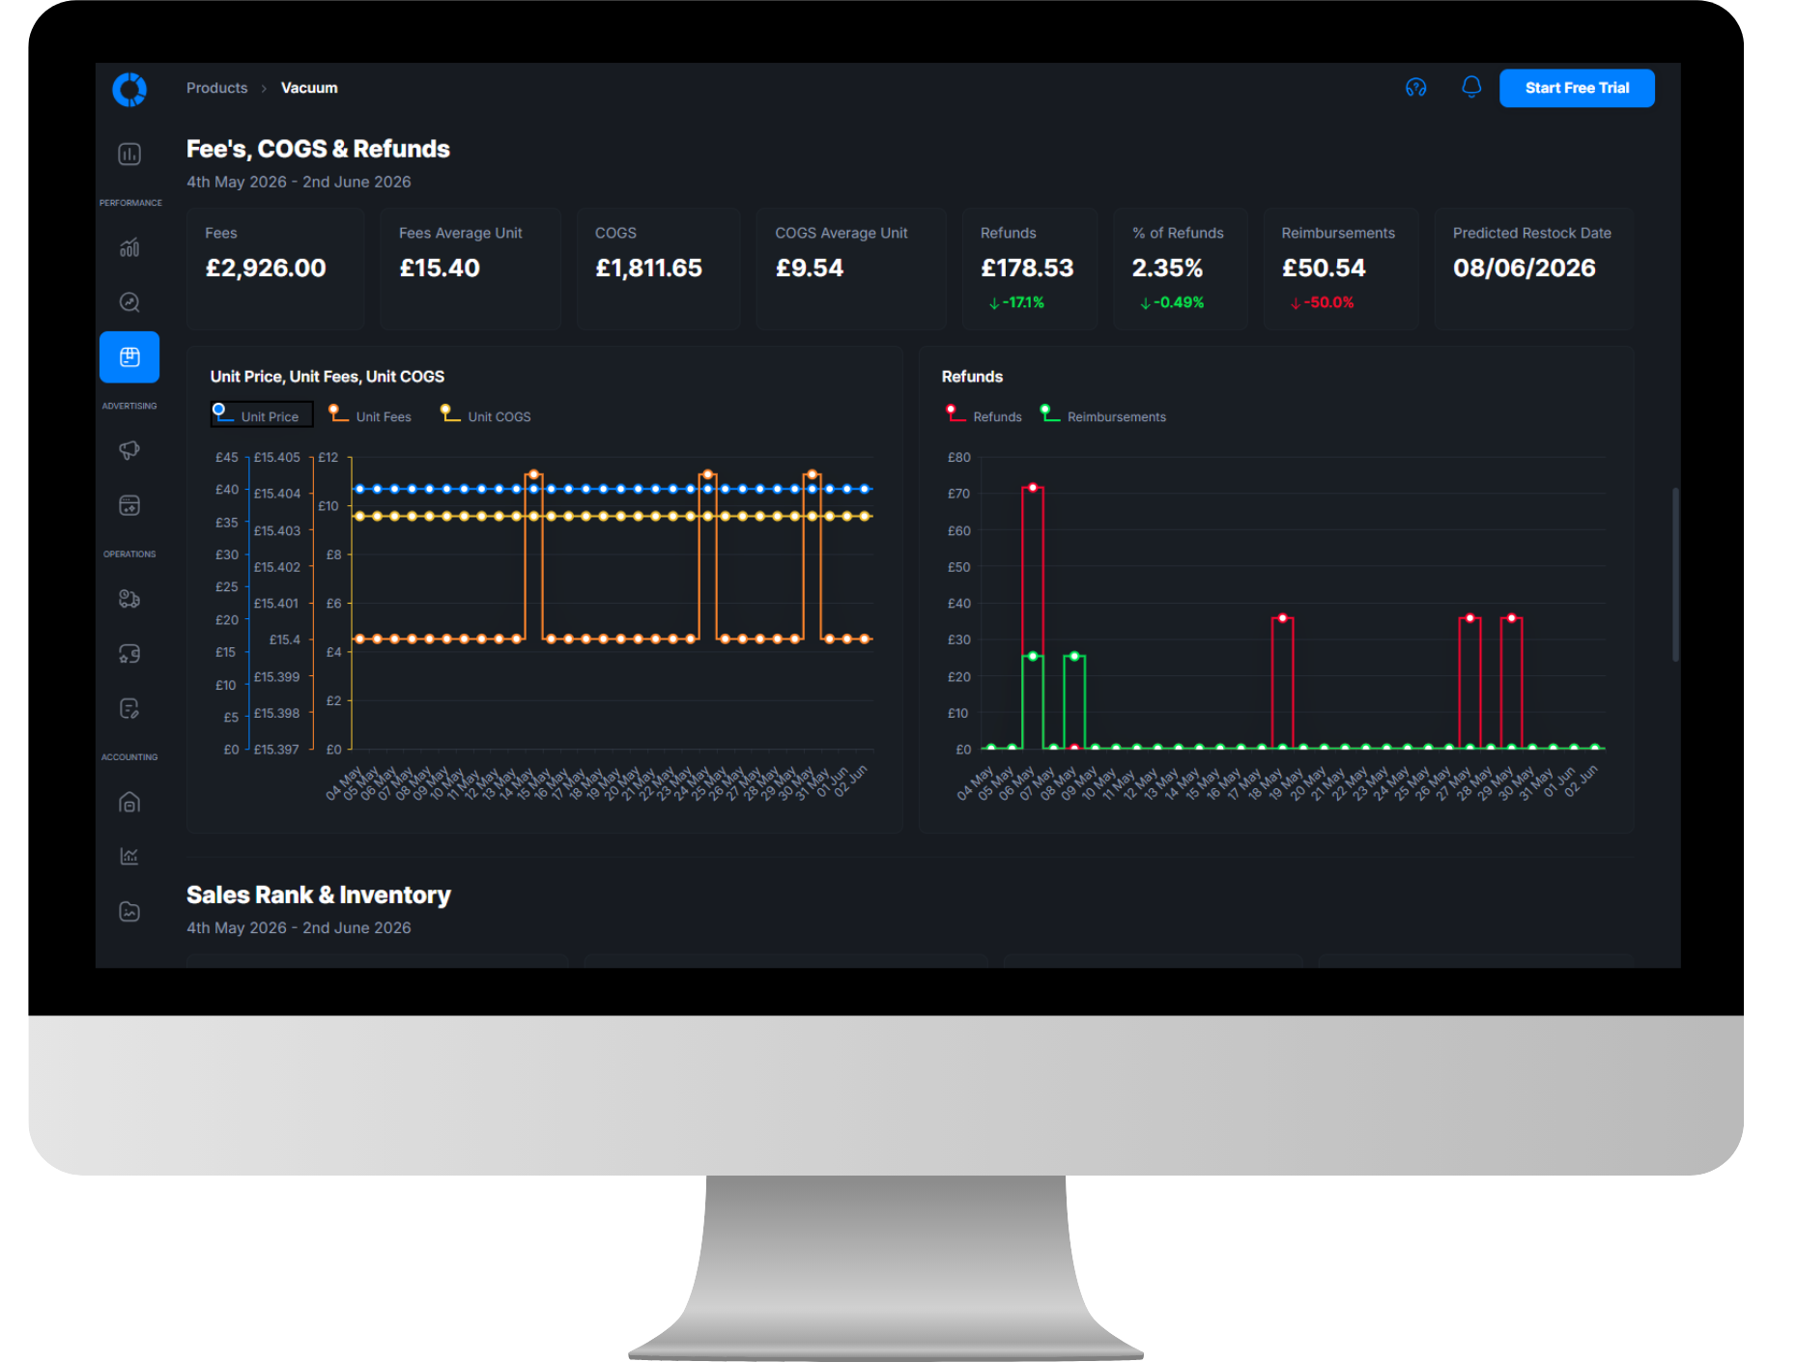Toggle the Unit Fees legend series

pyautogui.click(x=370, y=415)
